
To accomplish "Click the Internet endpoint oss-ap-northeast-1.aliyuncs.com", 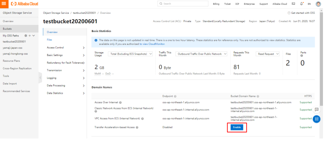I will [181, 102].
